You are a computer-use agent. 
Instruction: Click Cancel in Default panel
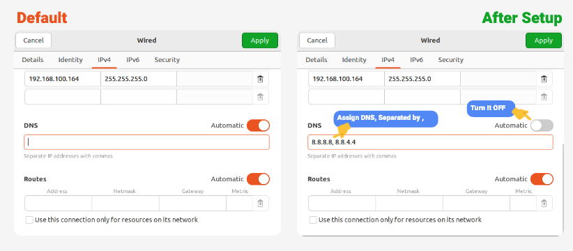pyautogui.click(x=33, y=40)
